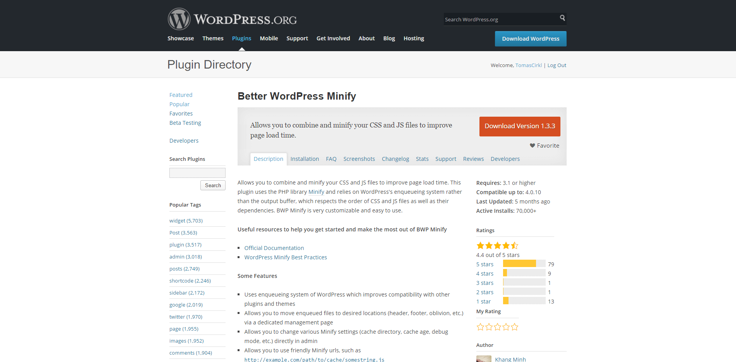Click the 1 star rating bar
Viewport: 736px width, 362px height.
524,301
